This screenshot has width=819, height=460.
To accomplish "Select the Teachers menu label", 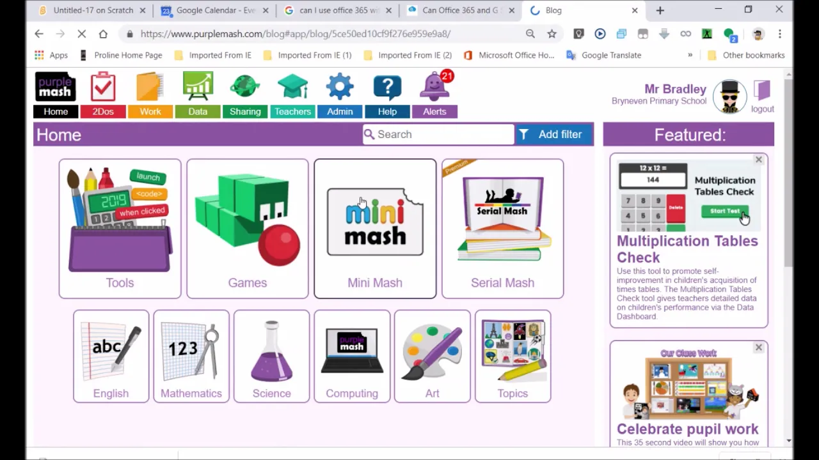I will click(x=292, y=111).
